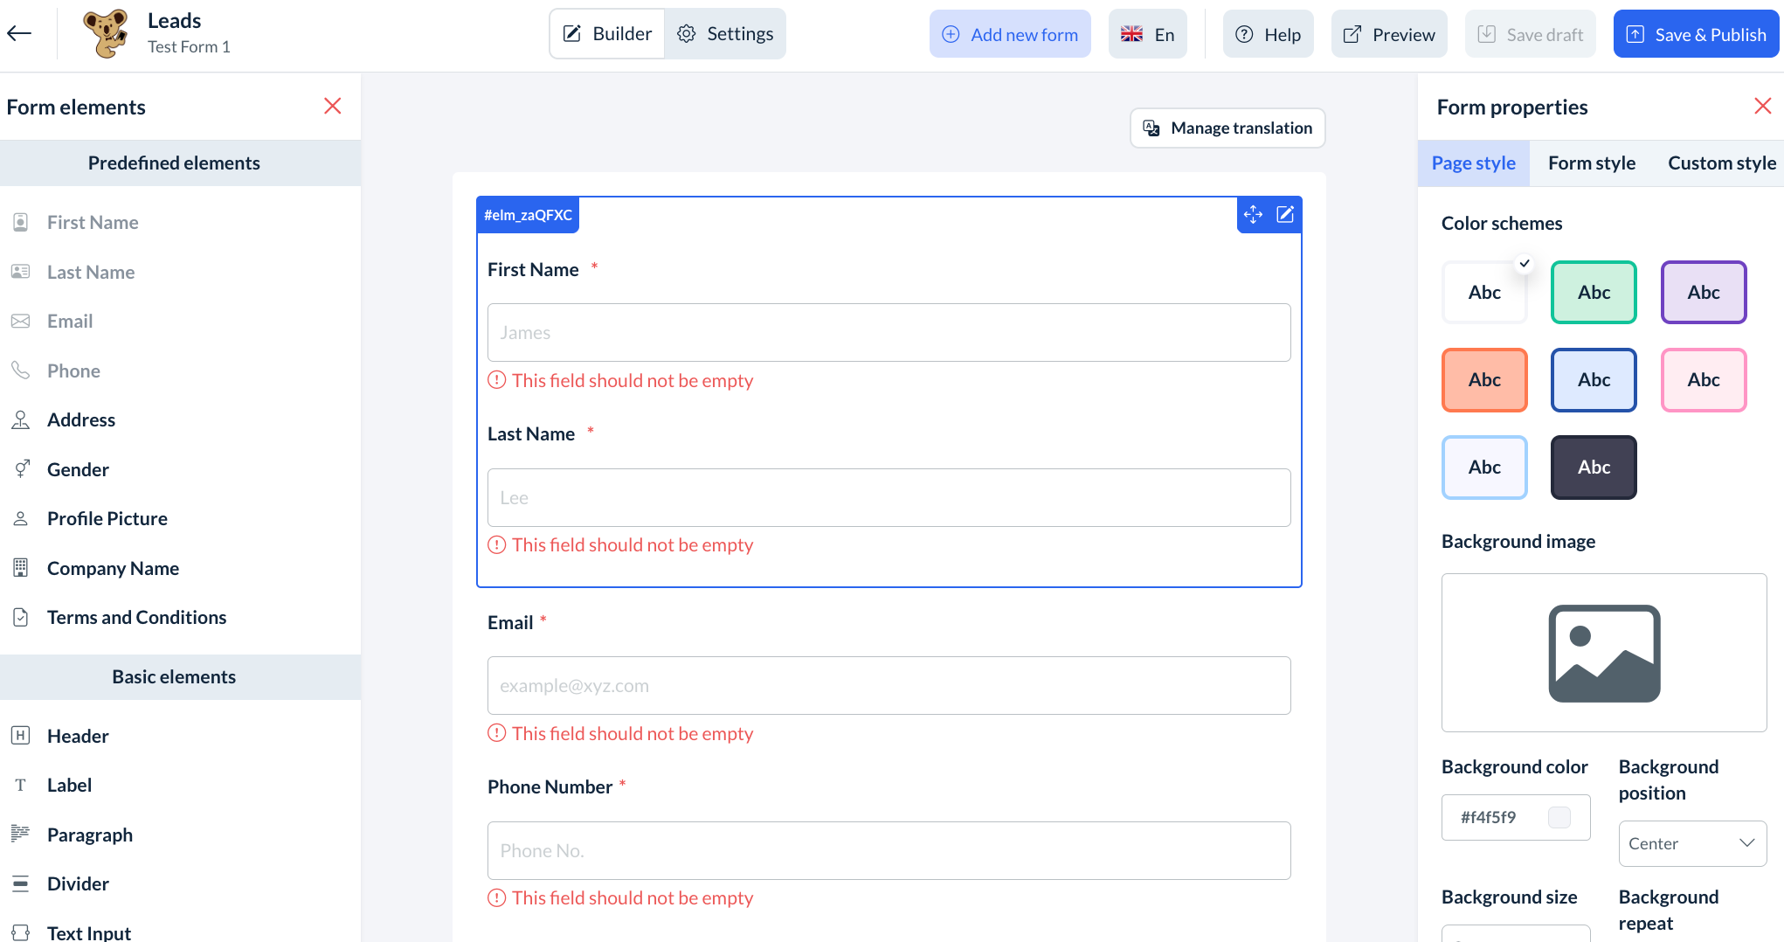
Task: Open the Background position dropdown
Action: [1692, 843]
